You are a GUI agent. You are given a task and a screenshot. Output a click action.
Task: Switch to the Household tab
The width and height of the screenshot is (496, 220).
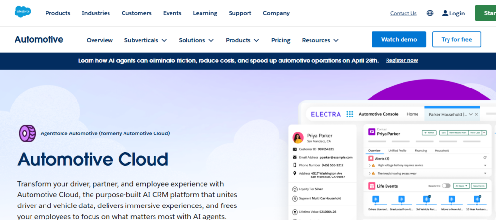442,150
